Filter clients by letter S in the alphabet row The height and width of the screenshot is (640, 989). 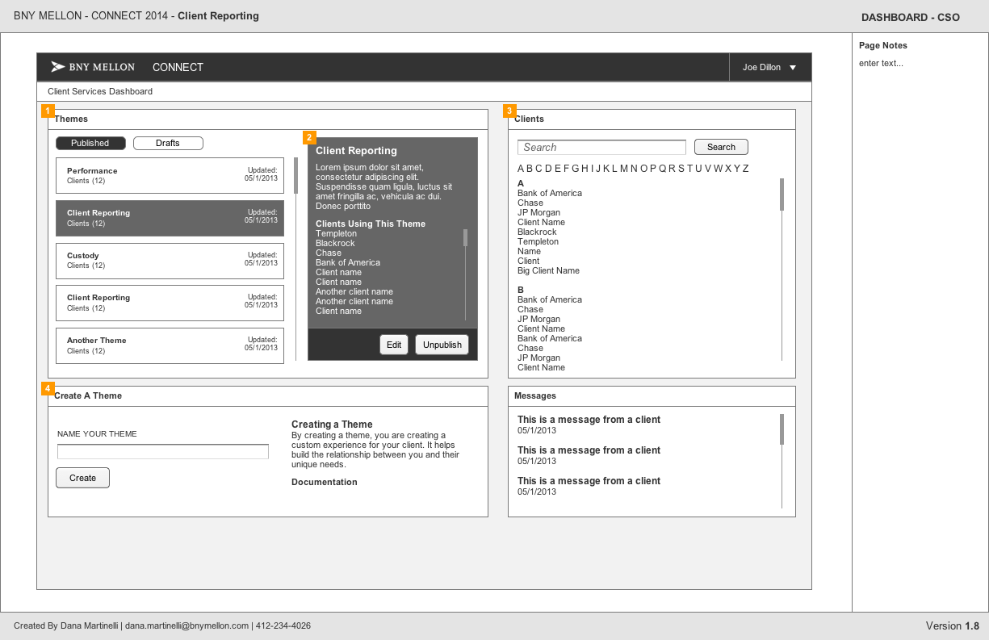click(681, 169)
